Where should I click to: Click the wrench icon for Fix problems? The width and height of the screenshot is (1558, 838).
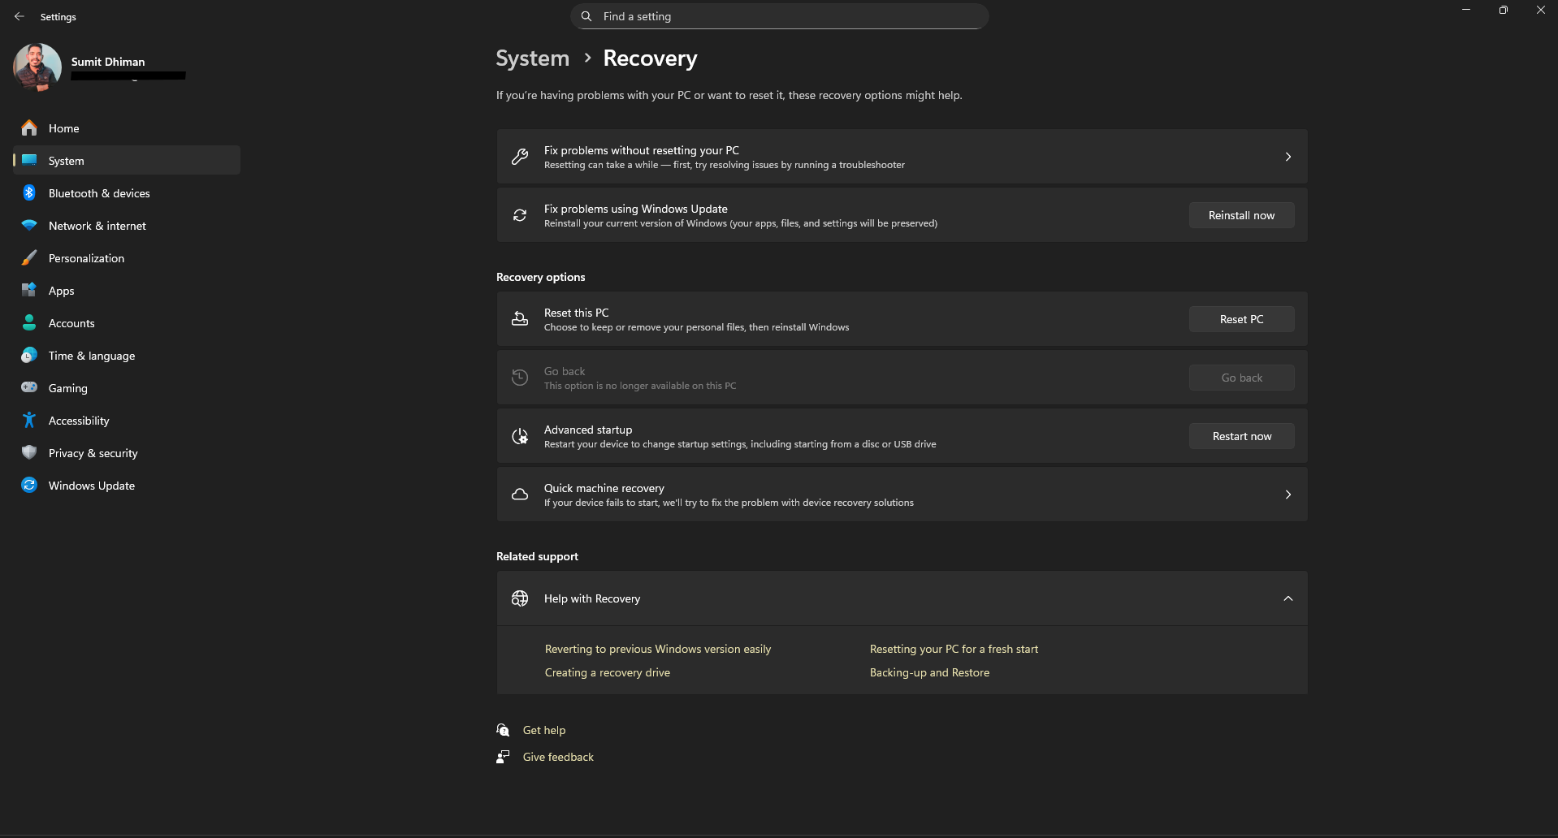520,157
